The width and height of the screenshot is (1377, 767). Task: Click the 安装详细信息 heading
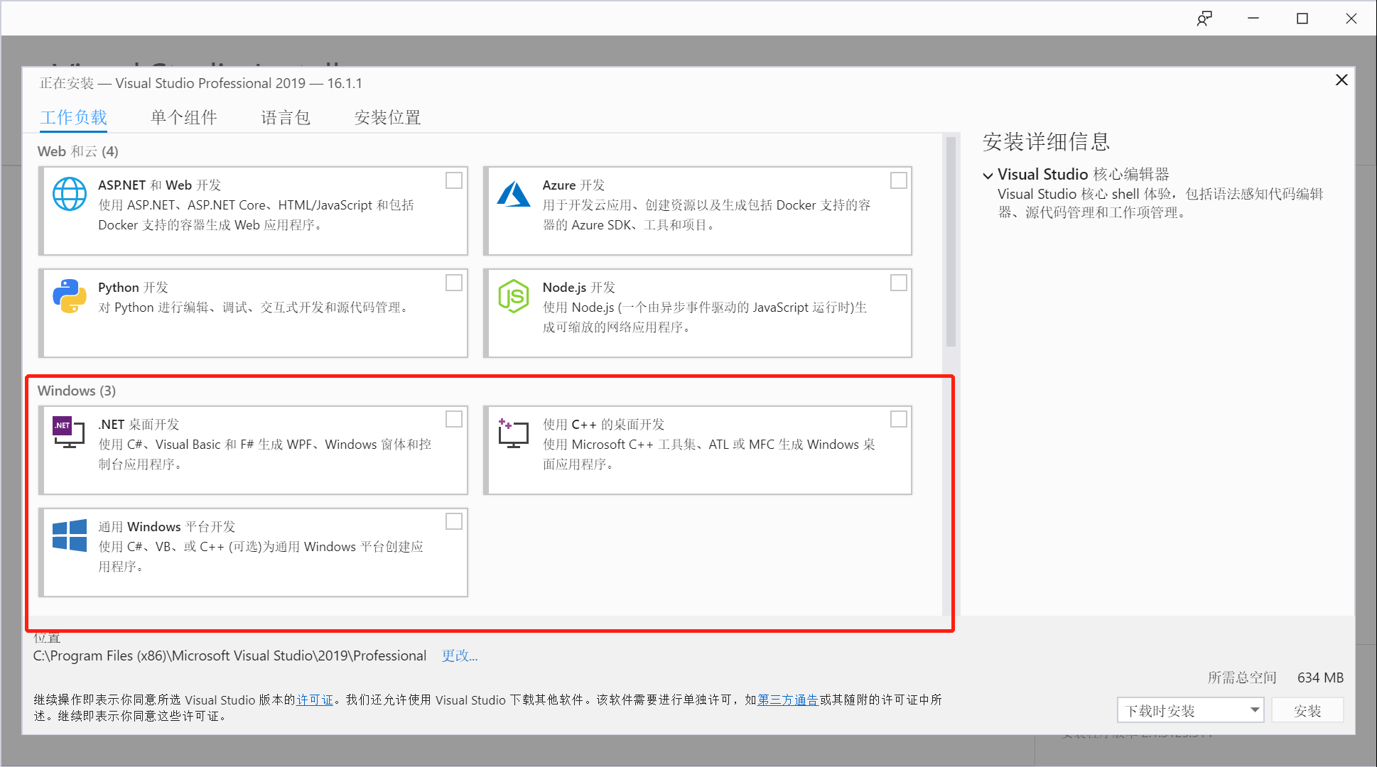pos(1046,141)
